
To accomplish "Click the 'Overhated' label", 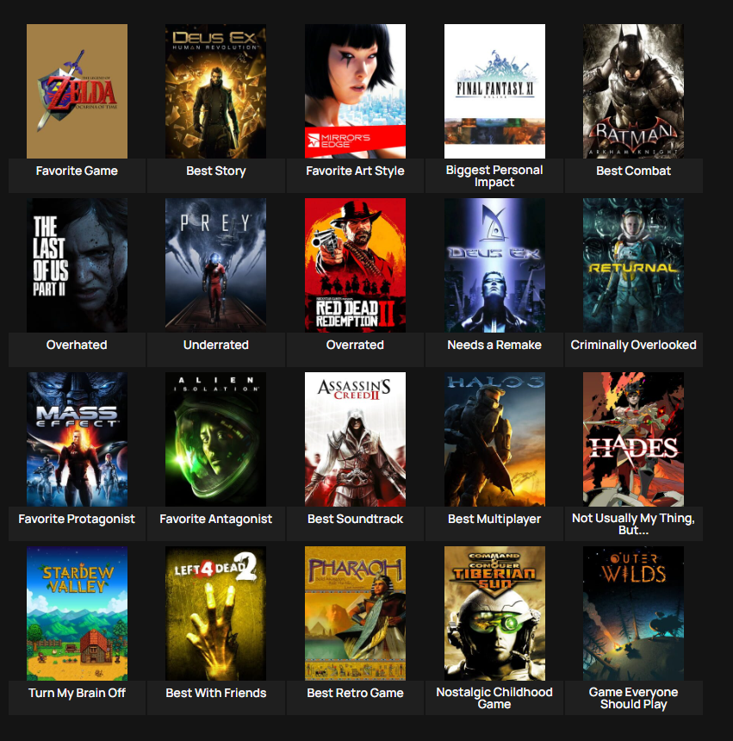I will (x=77, y=345).
